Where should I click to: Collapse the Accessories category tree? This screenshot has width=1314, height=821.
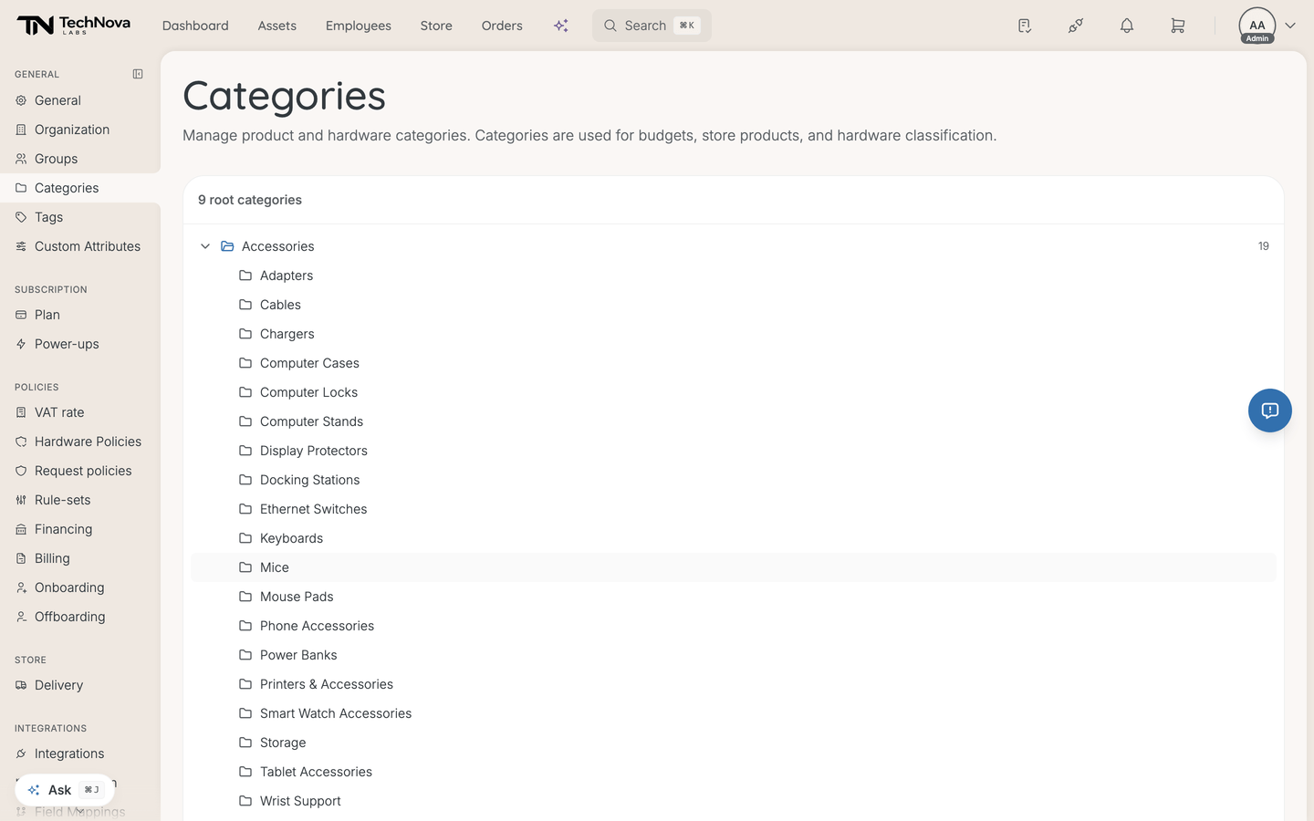[x=205, y=246]
